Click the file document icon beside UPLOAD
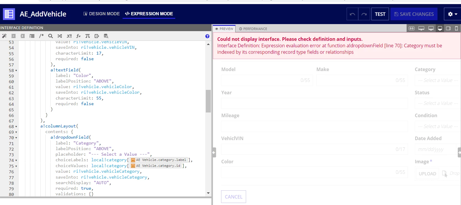The height and width of the screenshot is (205, 461). point(445,174)
